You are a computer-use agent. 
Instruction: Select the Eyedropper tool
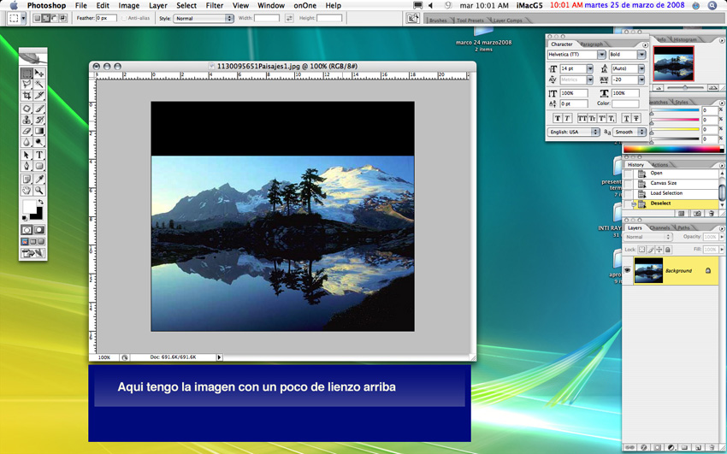click(x=39, y=179)
